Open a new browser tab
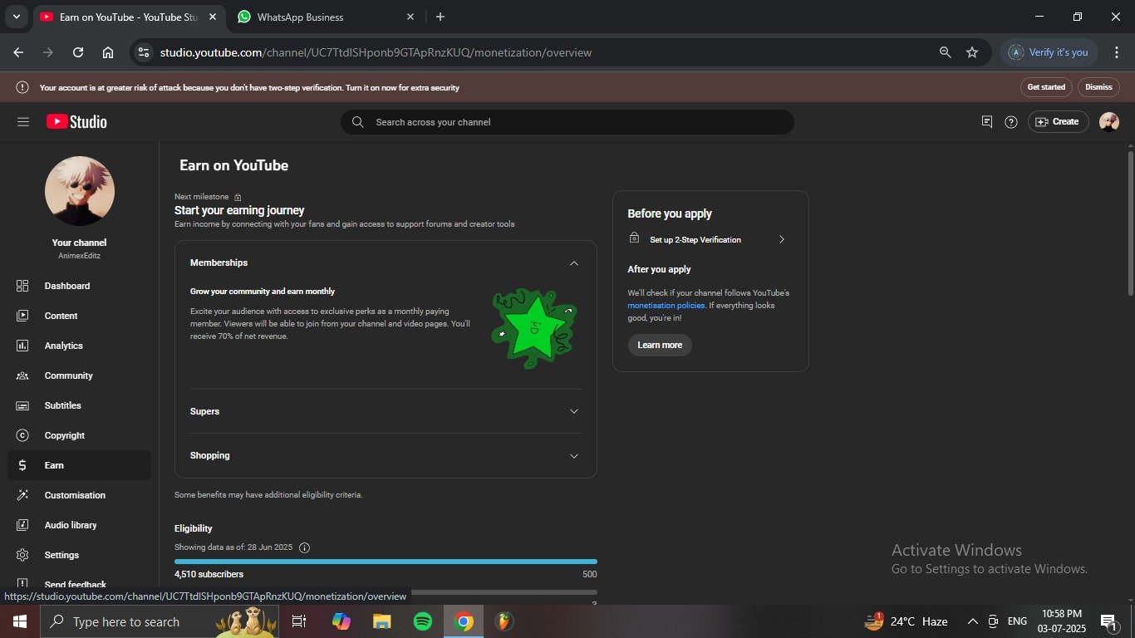 [x=440, y=17]
